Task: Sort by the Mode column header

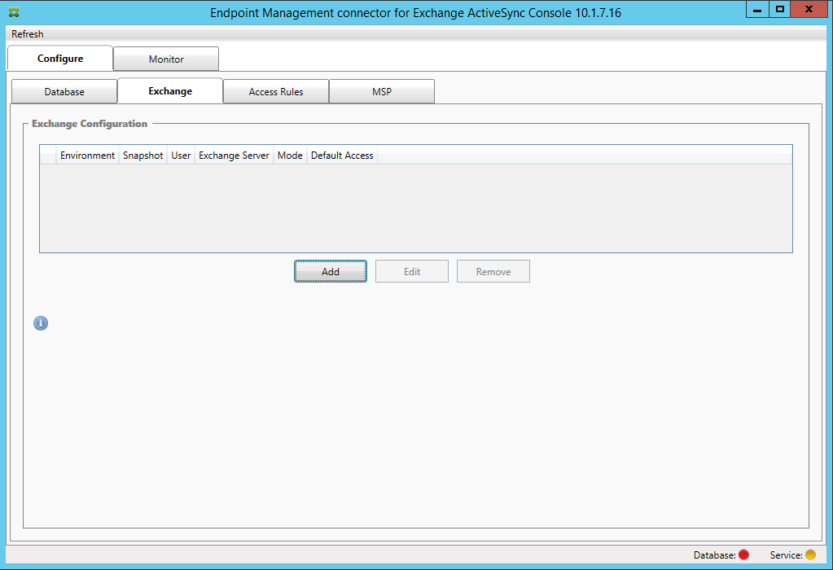Action: point(290,155)
